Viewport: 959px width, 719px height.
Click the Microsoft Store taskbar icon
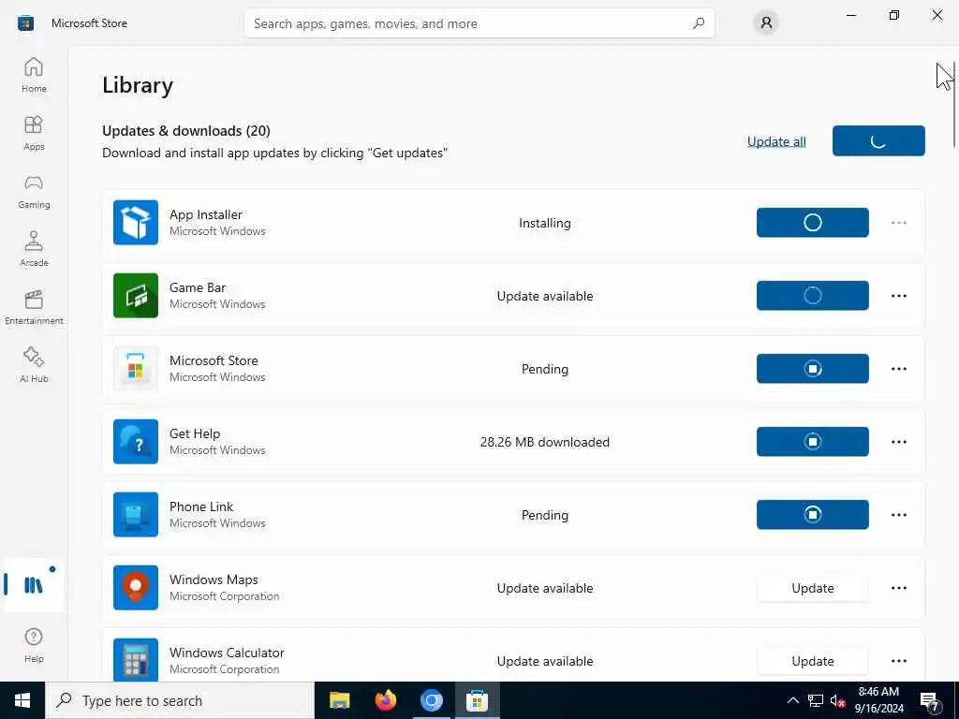(x=477, y=700)
